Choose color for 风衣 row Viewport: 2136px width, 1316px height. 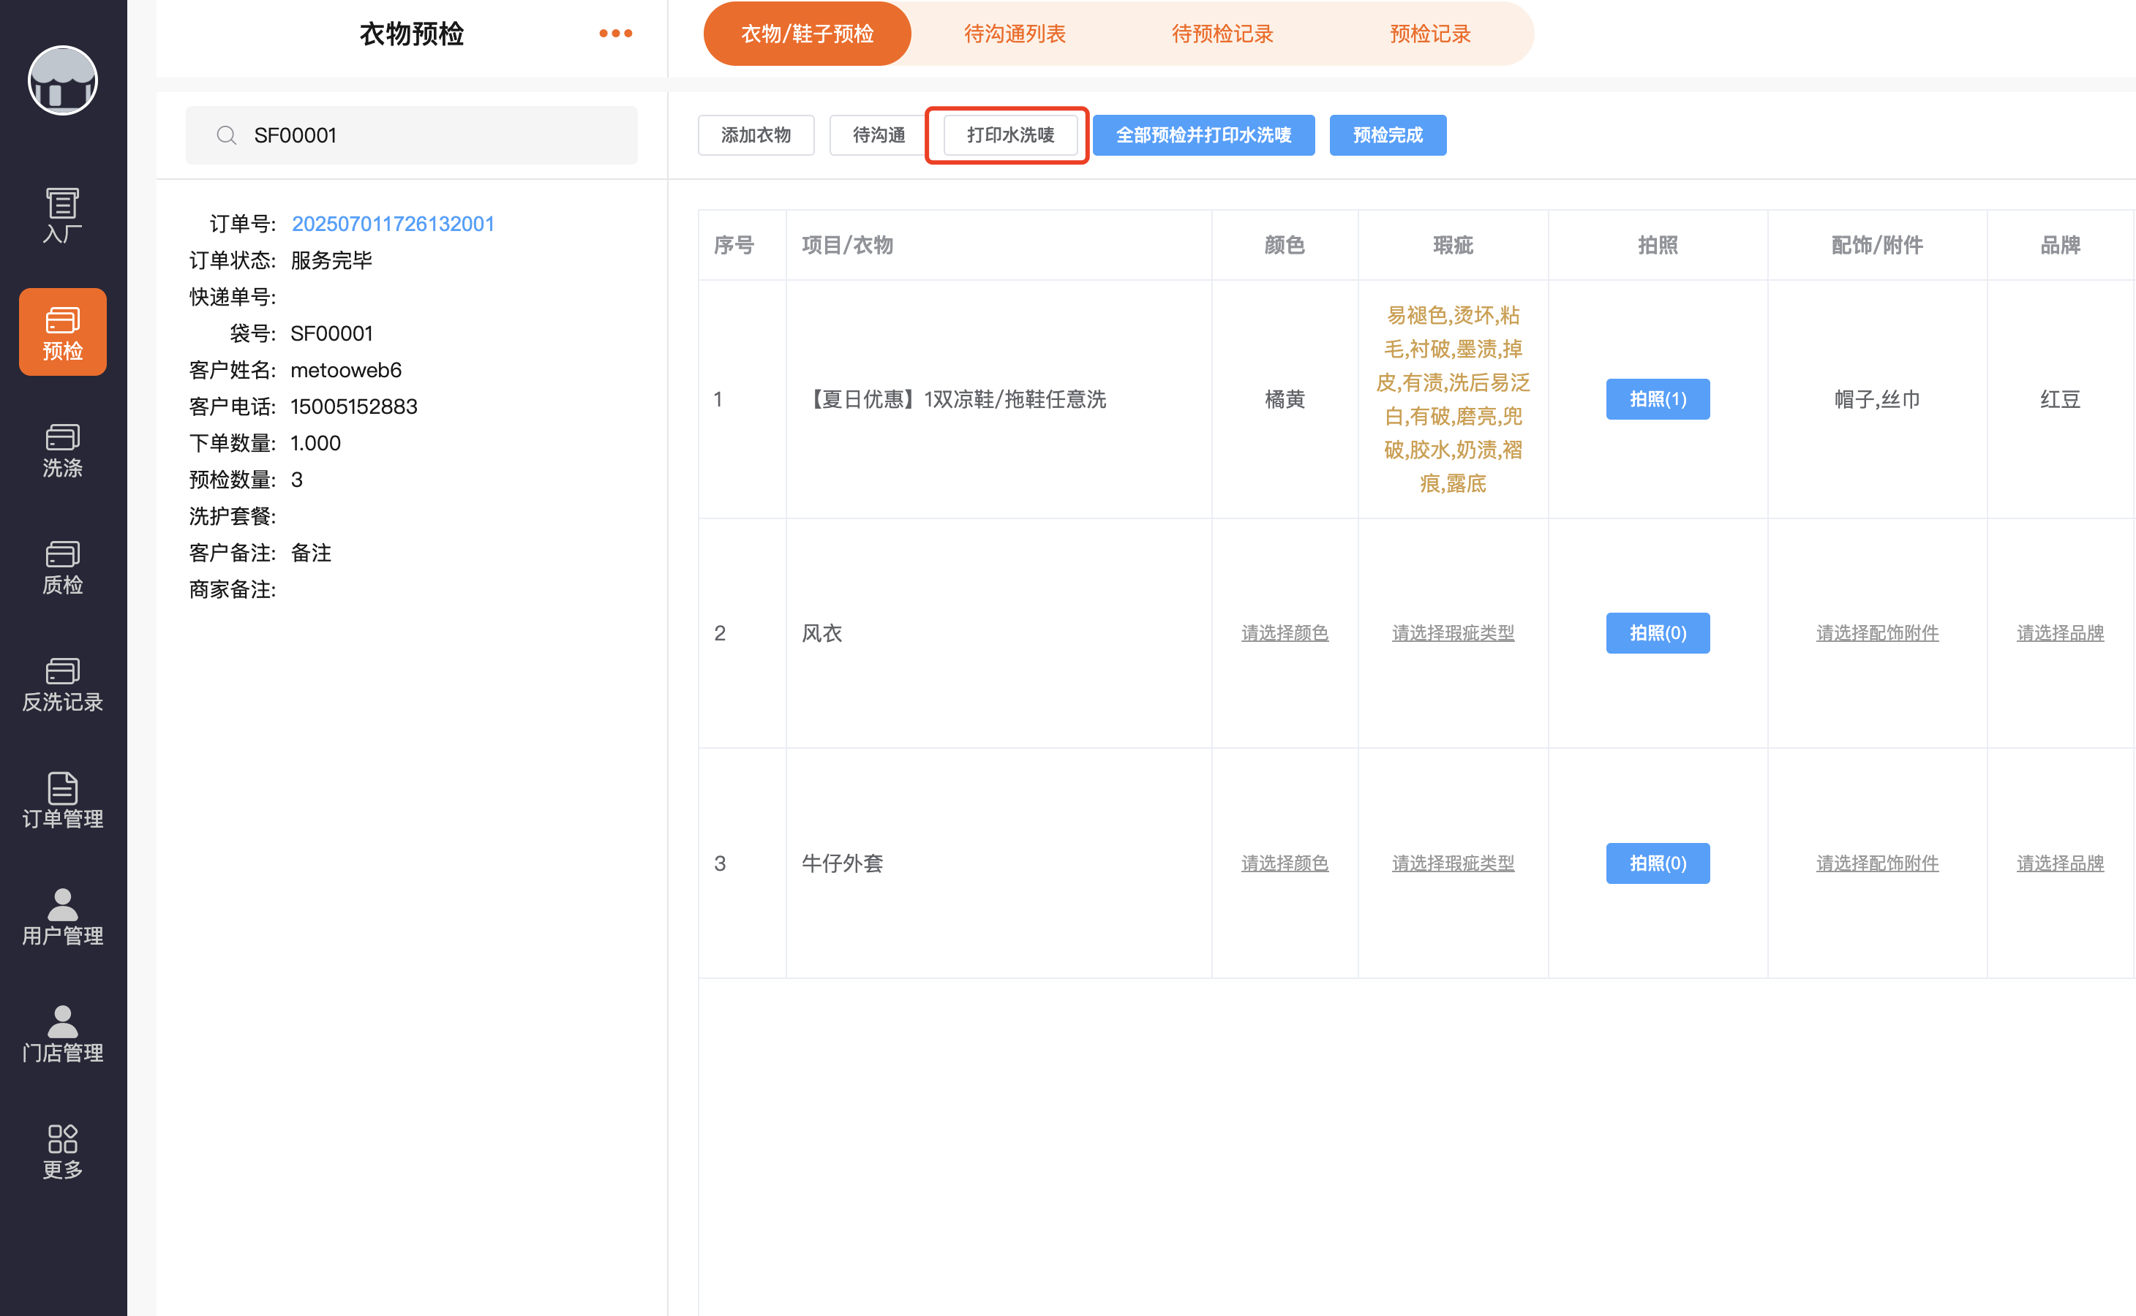click(1285, 632)
